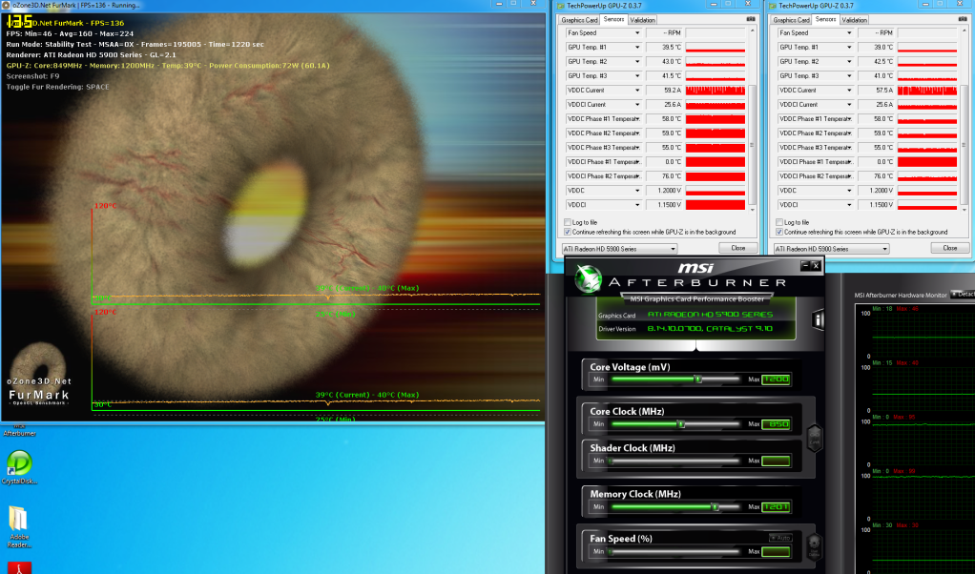Click the title bar icon of left GPU-Z window
This screenshot has width=975, height=574.
561,6
